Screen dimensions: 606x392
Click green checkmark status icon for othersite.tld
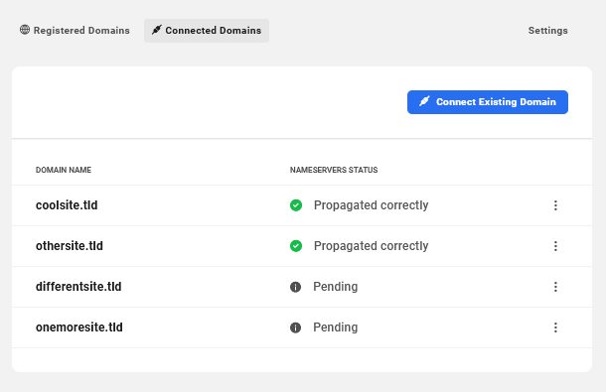pos(296,246)
